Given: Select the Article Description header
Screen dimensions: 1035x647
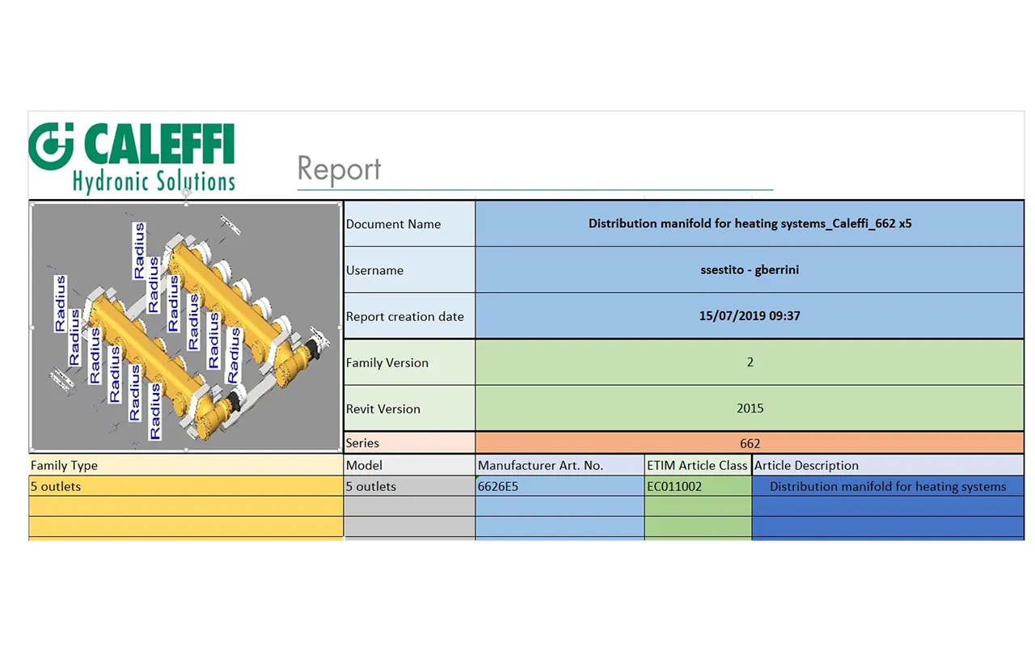Looking at the screenshot, I should (888, 465).
